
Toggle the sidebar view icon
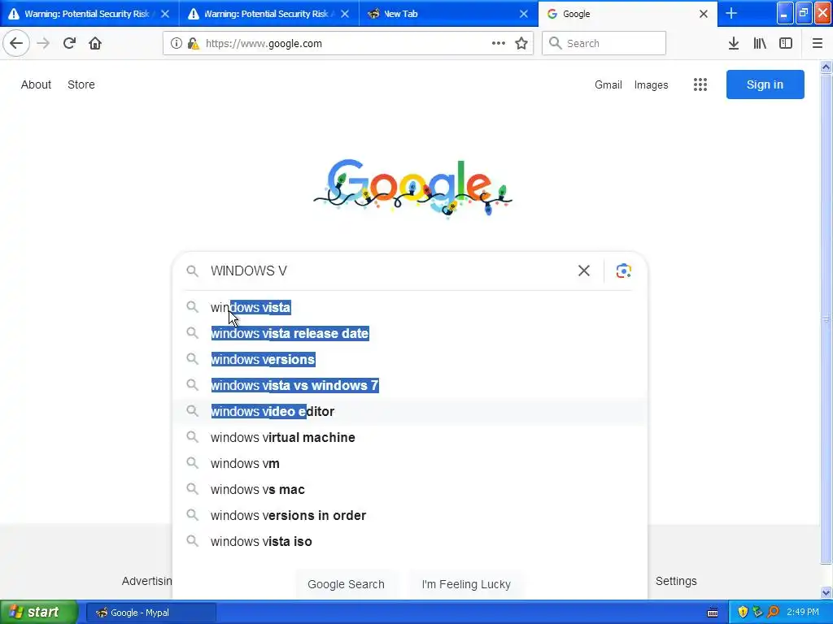(x=786, y=44)
